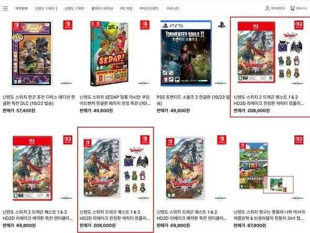Open the 짱구 2in1 pack product image
310x233 pixels.
[266, 167]
